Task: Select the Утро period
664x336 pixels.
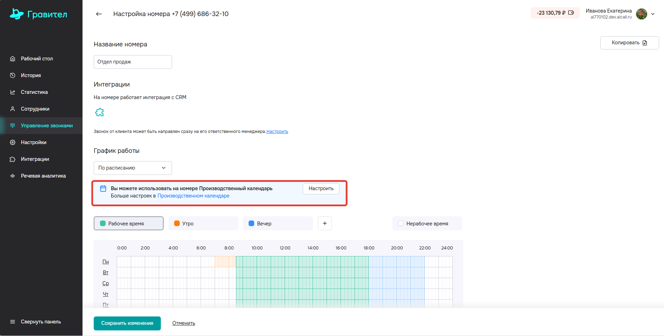Action: 203,224
